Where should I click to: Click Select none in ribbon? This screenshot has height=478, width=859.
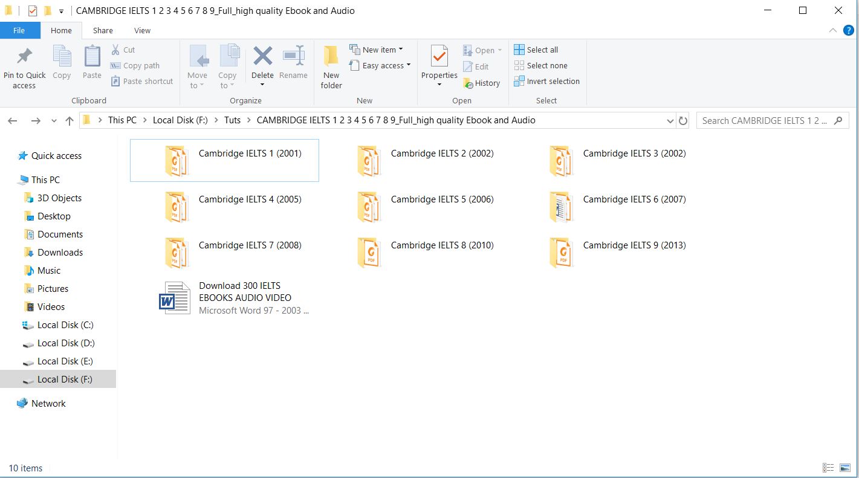coord(540,65)
